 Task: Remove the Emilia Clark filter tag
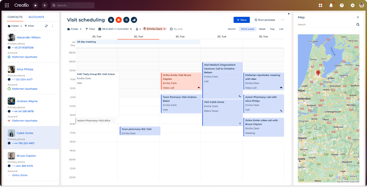point(164,29)
